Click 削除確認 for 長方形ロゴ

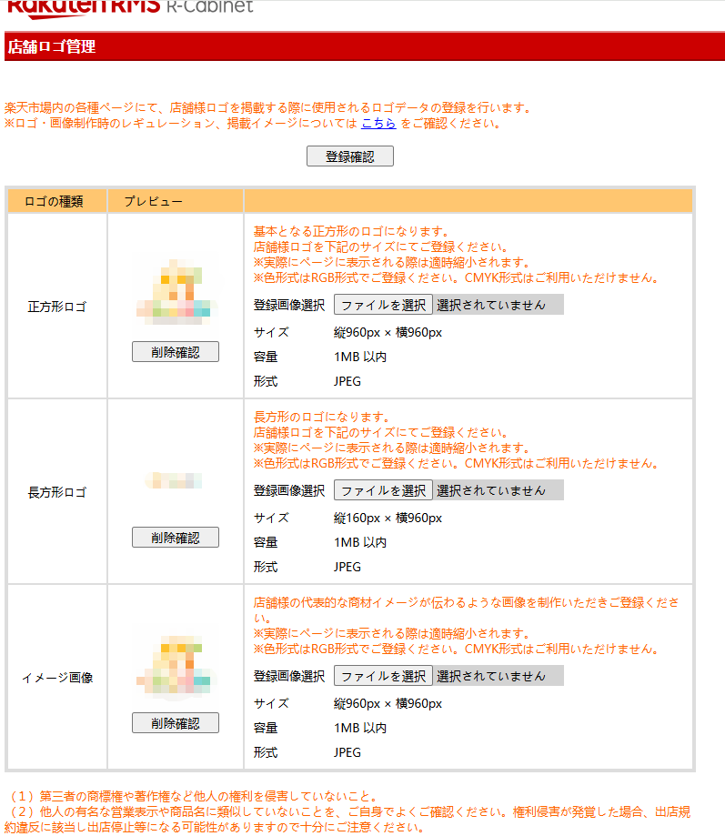(x=176, y=538)
